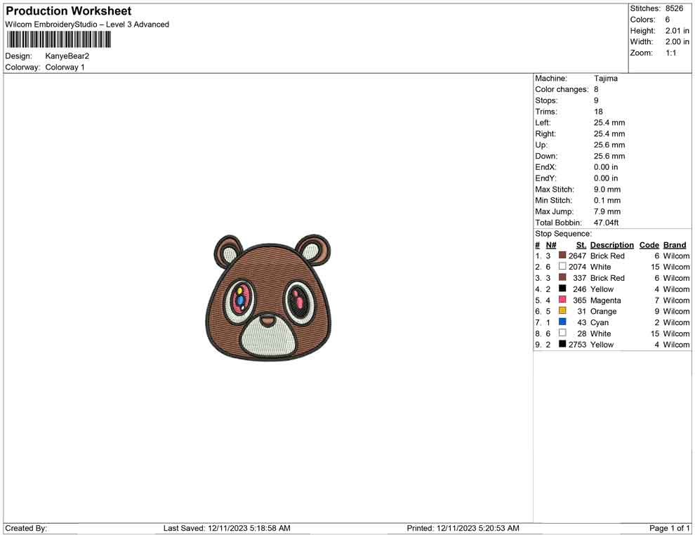Click the design name 'KanyeBear2'
Screen dimensions: 695x535
(x=67, y=56)
